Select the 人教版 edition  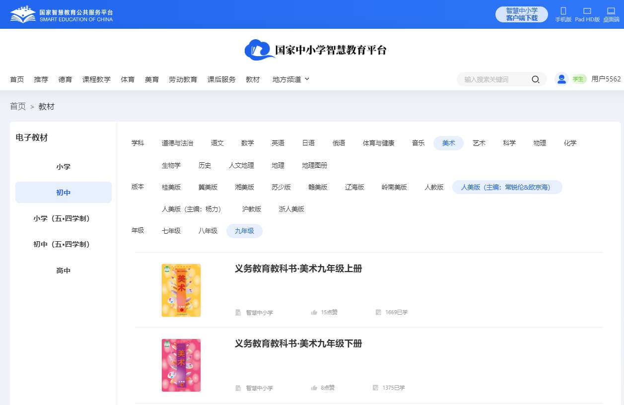434,187
